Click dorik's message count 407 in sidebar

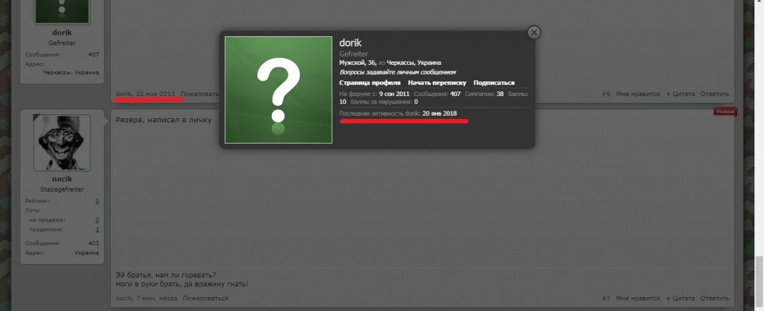pos(94,55)
